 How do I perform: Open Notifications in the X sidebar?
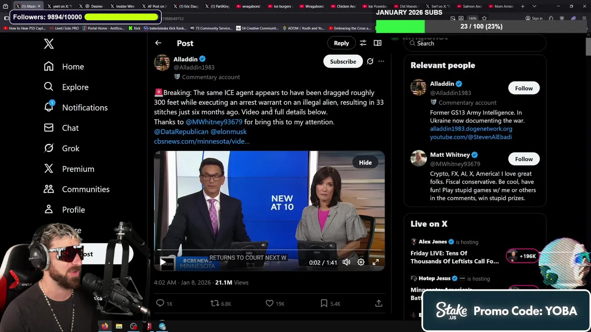pos(76,107)
